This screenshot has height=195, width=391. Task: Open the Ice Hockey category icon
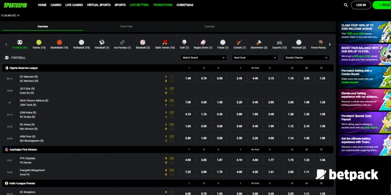click(122, 42)
